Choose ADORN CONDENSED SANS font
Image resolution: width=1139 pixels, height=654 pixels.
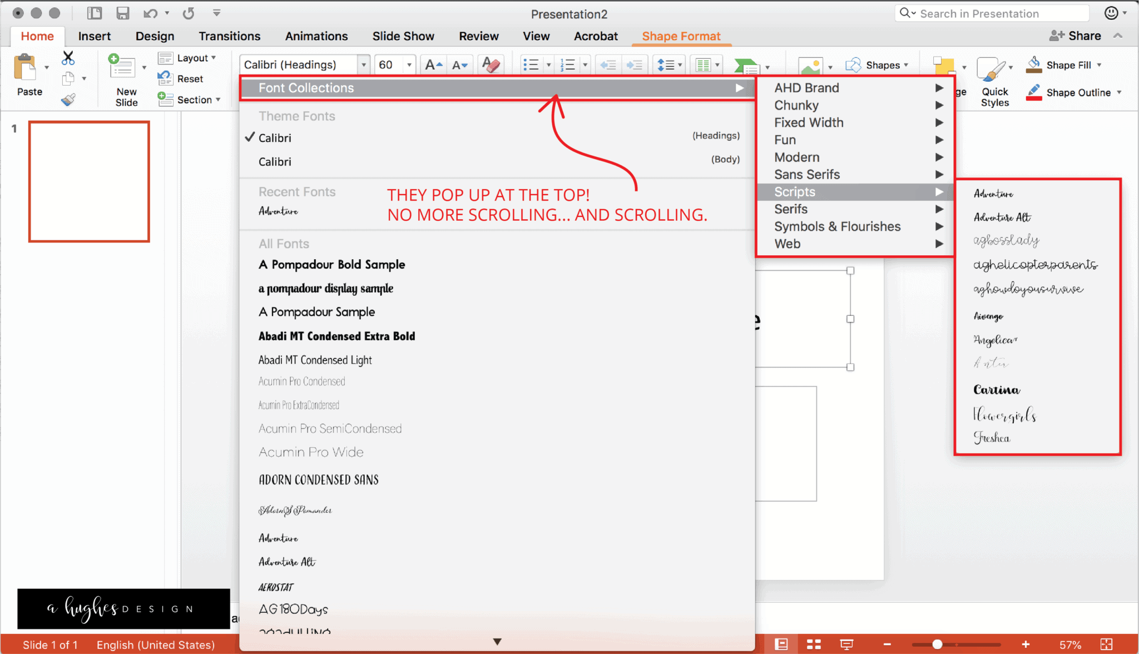point(319,479)
